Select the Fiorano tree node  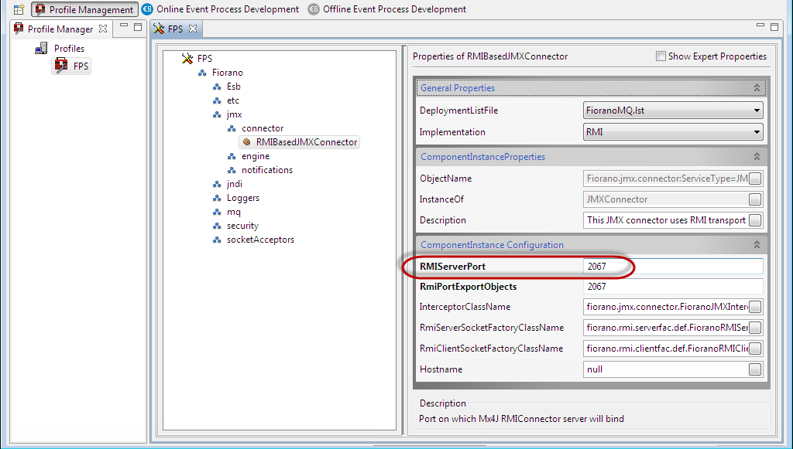pyautogui.click(x=228, y=73)
